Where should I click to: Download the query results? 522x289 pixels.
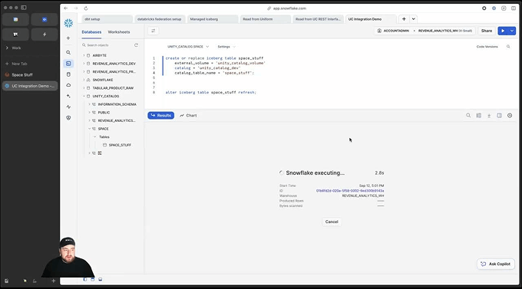tap(489, 116)
